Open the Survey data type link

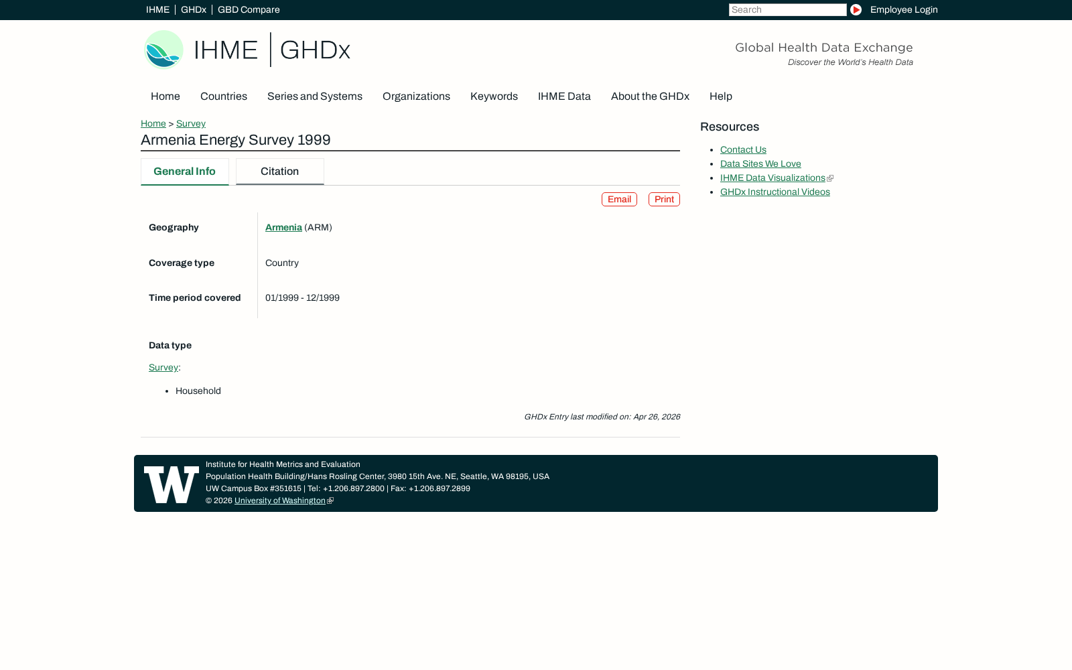click(x=163, y=368)
